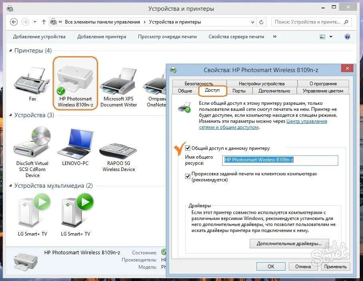Image resolution: width=363 pixels, height=281 pixels.
Task: Click the back navigation arrow
Action: (14, 22)
